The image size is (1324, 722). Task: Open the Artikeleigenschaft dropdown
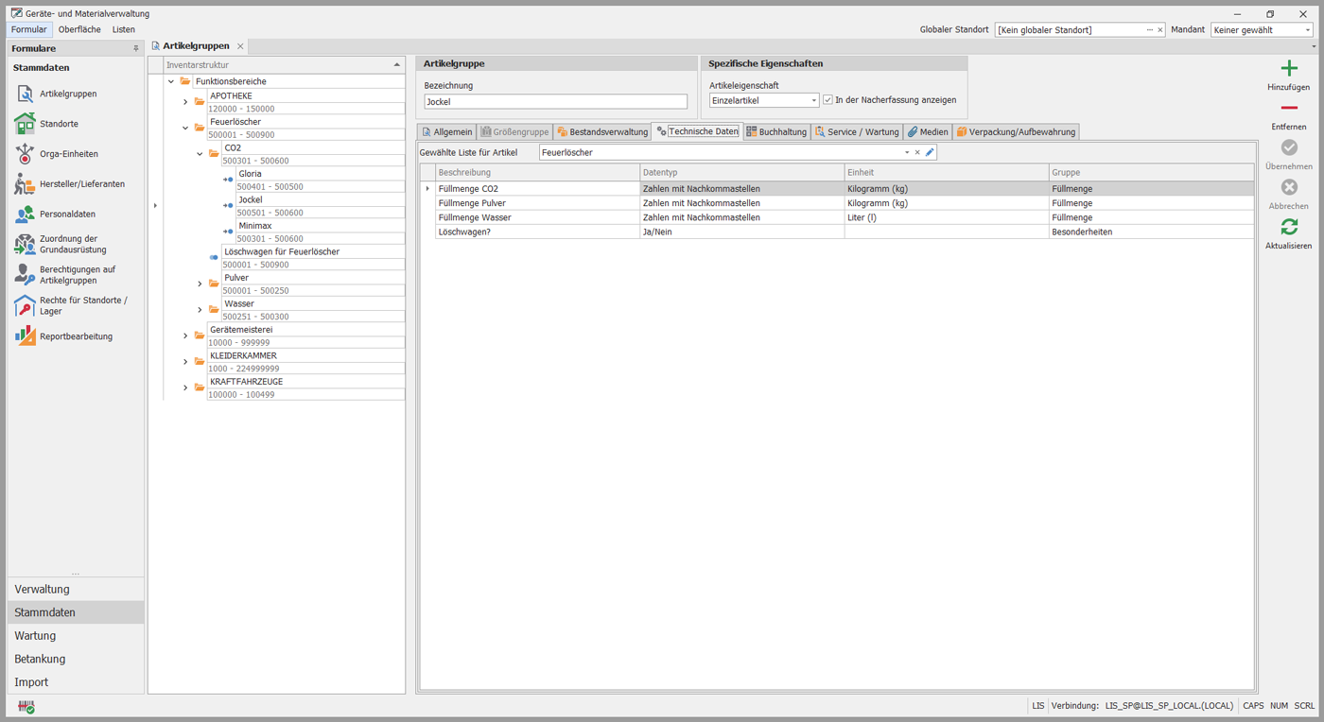click(x=813, y=101)
